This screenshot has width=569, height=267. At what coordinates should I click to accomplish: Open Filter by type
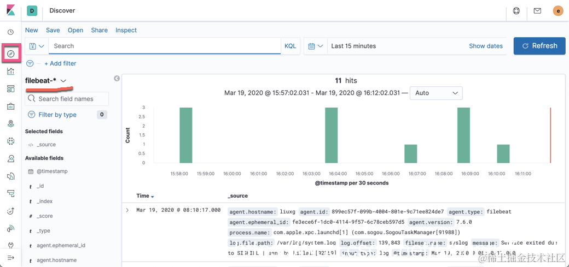point(57,115)
